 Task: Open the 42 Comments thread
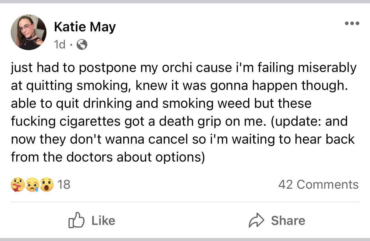[318, 185]
